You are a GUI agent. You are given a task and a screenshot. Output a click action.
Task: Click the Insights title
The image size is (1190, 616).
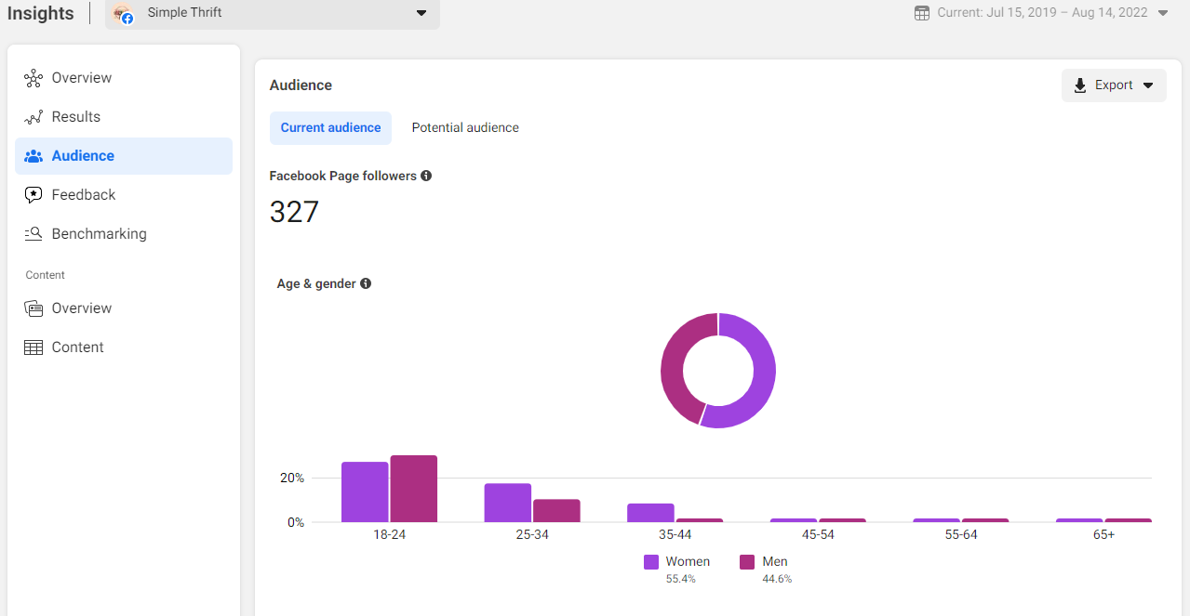[x=41, y=13]
